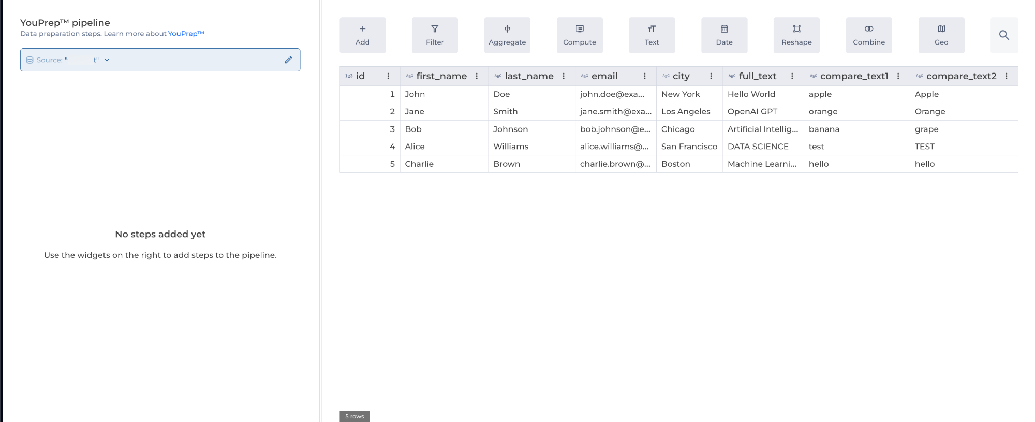
Task: Open compare_text2 column options menu
Action: (1006, 76)
